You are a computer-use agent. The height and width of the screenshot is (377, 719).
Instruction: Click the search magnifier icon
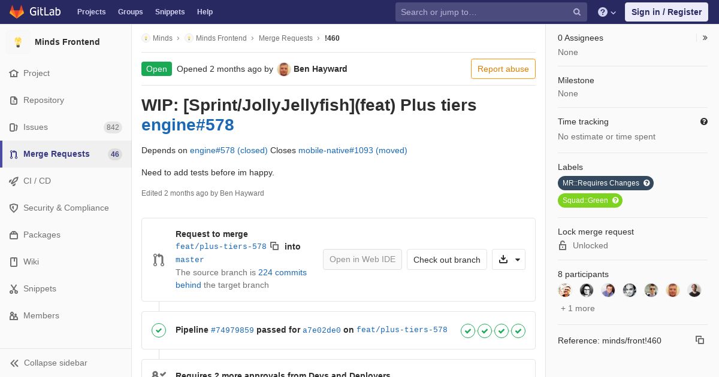point(577,12)
